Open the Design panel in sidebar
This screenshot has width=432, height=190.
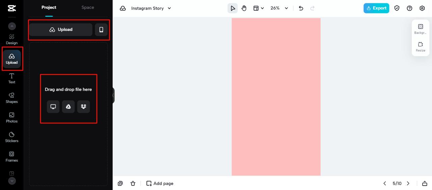click(x=11, y=39)
